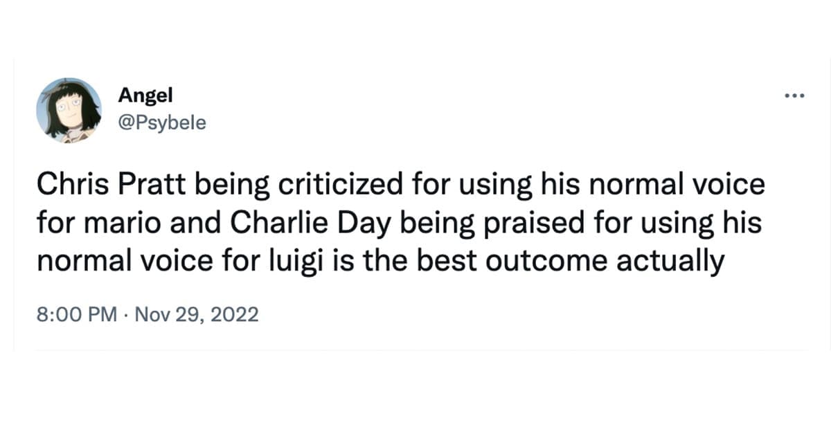Click Angel's profile avatar picture

point(69,110)
